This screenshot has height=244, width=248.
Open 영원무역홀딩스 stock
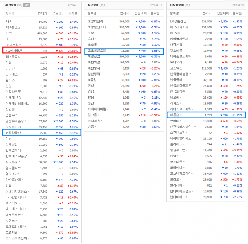click(16, 121)
